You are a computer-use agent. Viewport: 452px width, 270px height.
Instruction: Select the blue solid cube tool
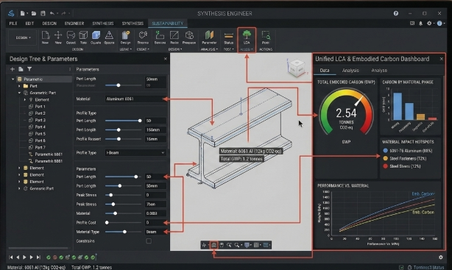pyautogui.click(x=96, y=35)
